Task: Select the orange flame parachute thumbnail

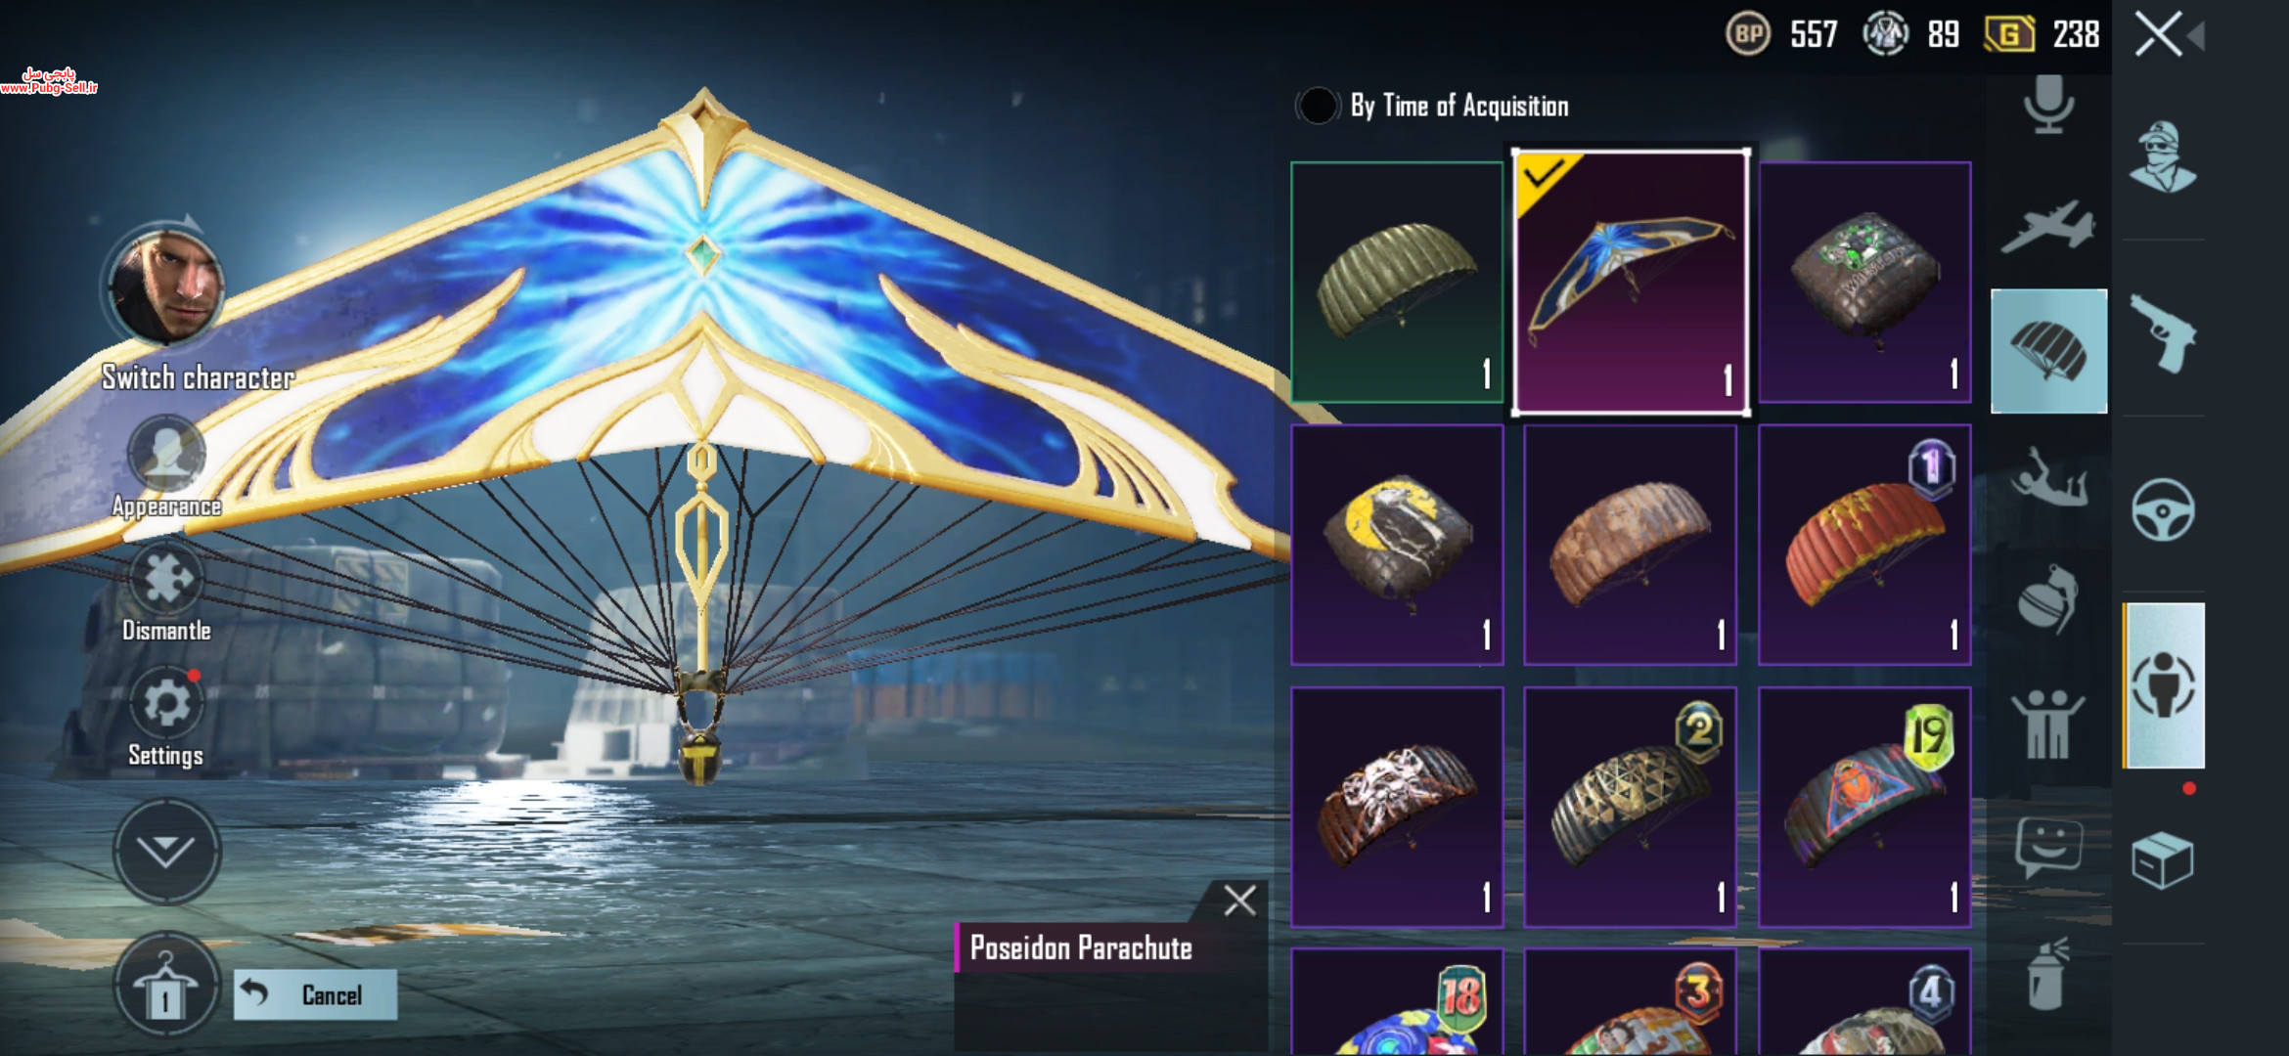Action: pos(1864,545)
